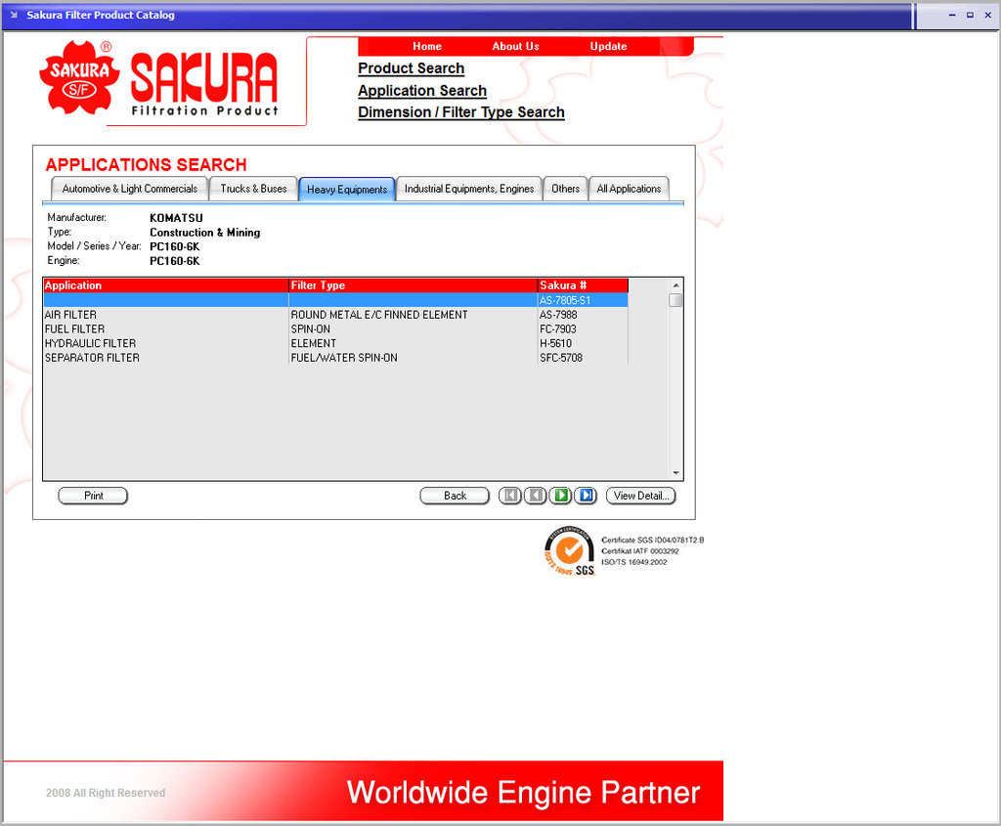Click the View Detail button

pyautogui.click(x=641, y=496)
